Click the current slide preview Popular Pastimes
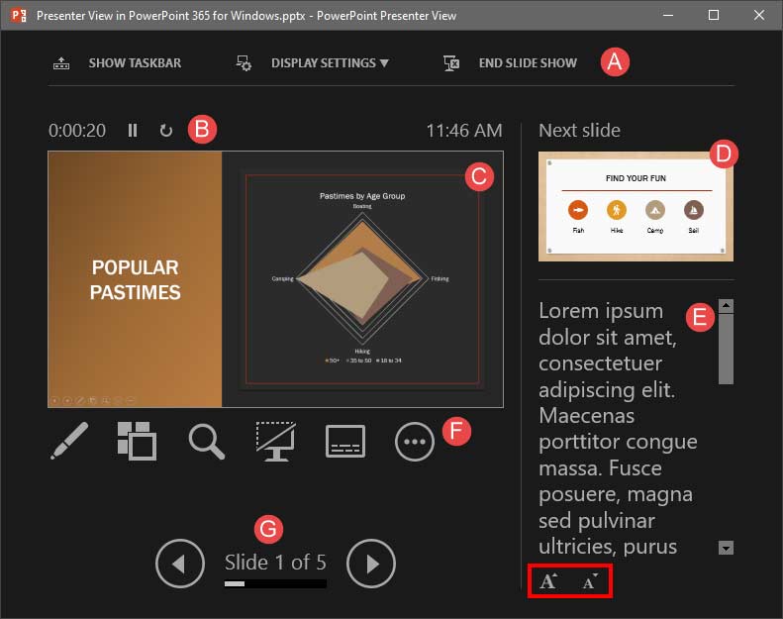This screenshot has height=619, width=783. [x=275, y=279]
